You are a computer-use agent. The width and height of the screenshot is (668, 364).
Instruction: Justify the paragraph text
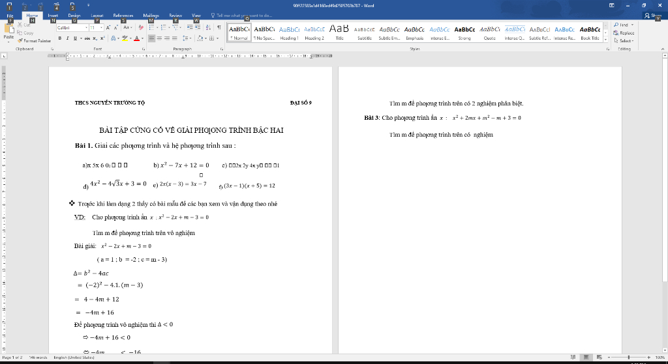point(174,38)
